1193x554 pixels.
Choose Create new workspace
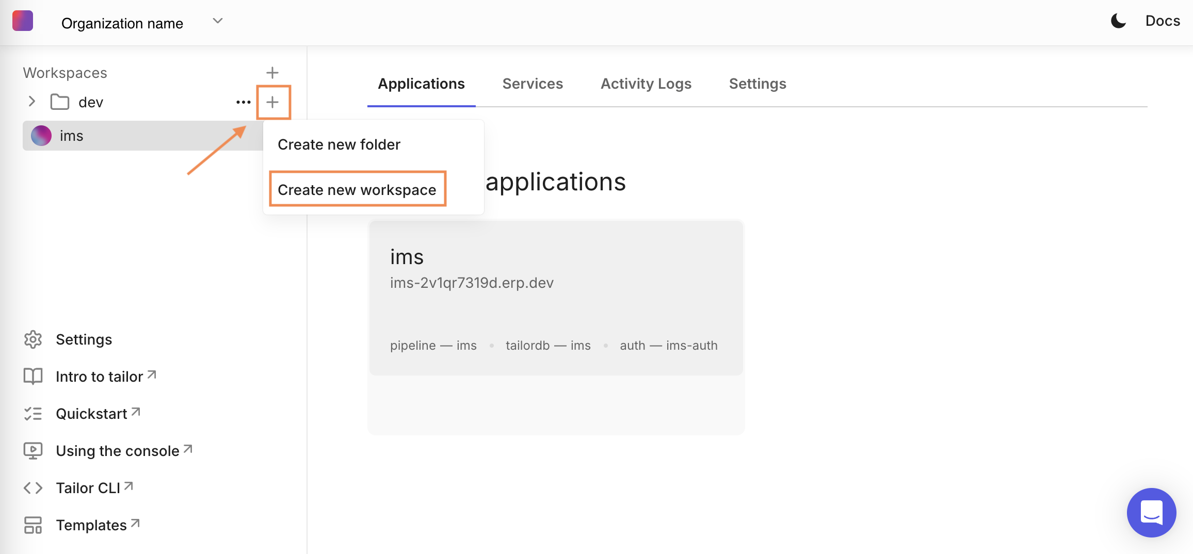coord(357,189)
